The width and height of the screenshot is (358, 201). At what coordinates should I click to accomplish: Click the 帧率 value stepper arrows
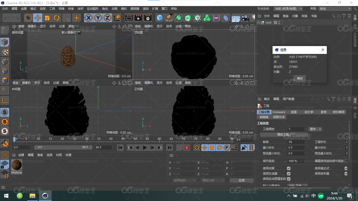pos(305,142)
